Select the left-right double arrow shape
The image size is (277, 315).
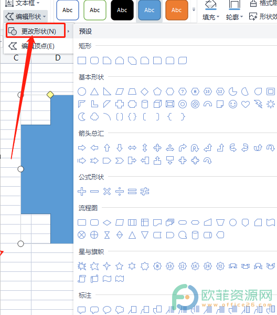132,148
